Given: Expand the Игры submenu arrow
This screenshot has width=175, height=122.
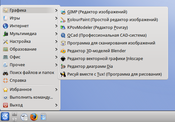Looking at the screenshot, I should coord(56,18).
